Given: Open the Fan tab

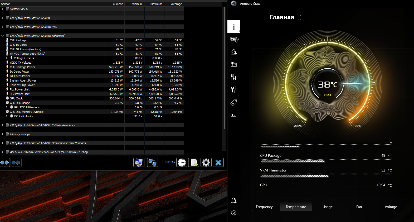Looking at the screenshot, I should [x=359, y=207].
